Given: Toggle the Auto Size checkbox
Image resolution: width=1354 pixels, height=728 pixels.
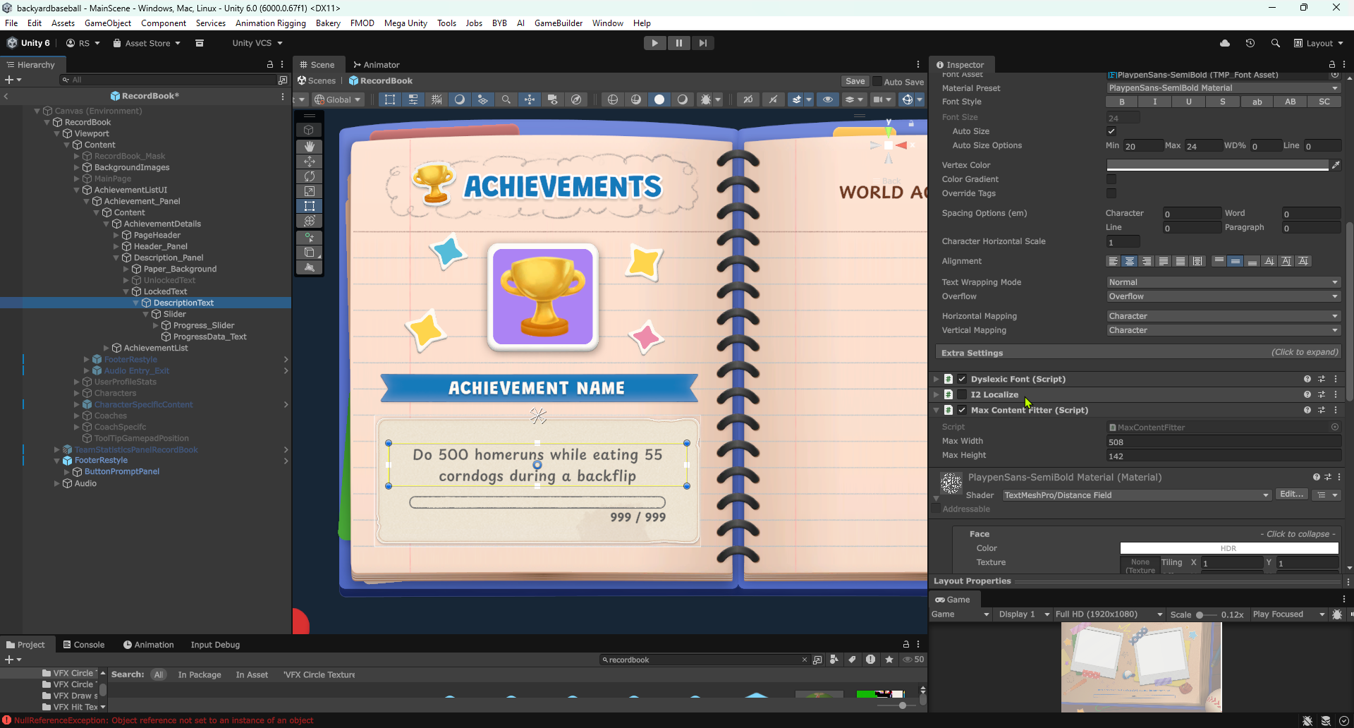Looking at the screenshot, I should (x=1111, y=131).
